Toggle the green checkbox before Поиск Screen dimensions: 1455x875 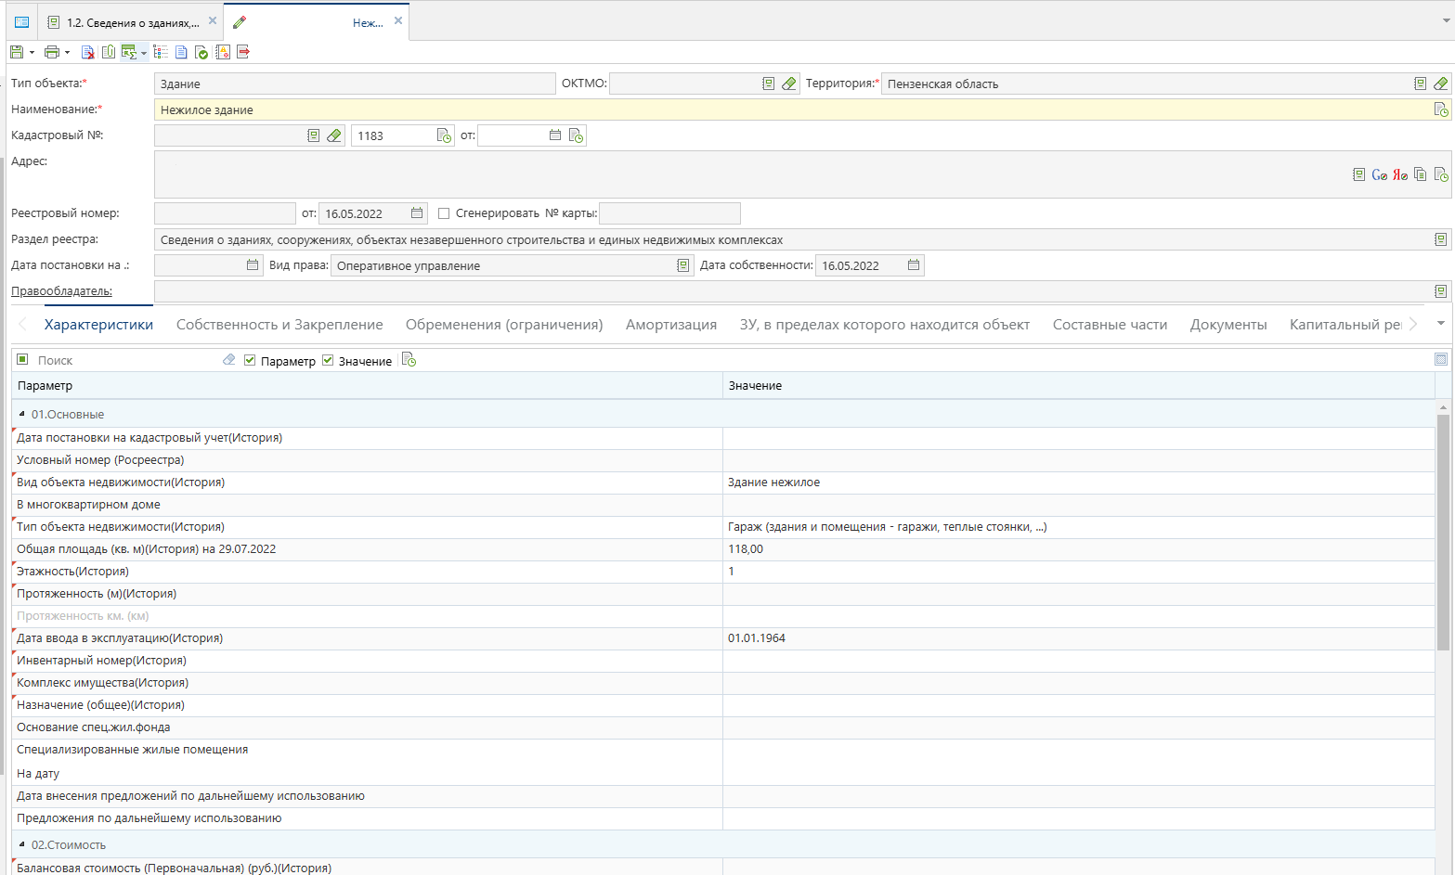pos(22,359)
